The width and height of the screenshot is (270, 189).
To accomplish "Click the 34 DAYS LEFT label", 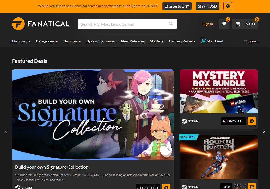I will coord(148,187).
